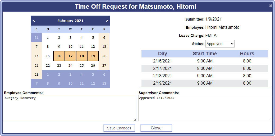The height and width of the screenshot is (136, 275).
Task: Pick Saturday February 20 on the calendar
Action: click(104, 56)
